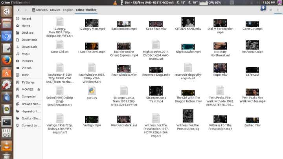Select 12 Angry Men.mp4 video file
283x159 pixels.
tap(92, 24)
